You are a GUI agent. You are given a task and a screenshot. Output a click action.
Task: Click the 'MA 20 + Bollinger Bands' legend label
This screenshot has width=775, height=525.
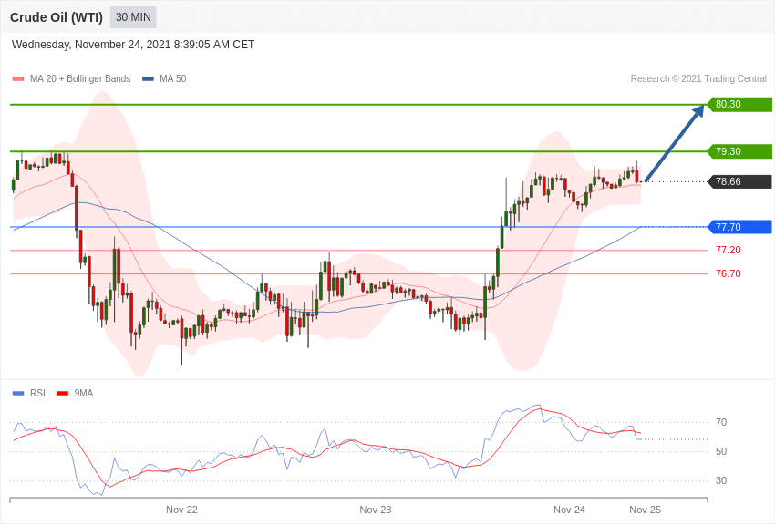click(x=80, y=79)
